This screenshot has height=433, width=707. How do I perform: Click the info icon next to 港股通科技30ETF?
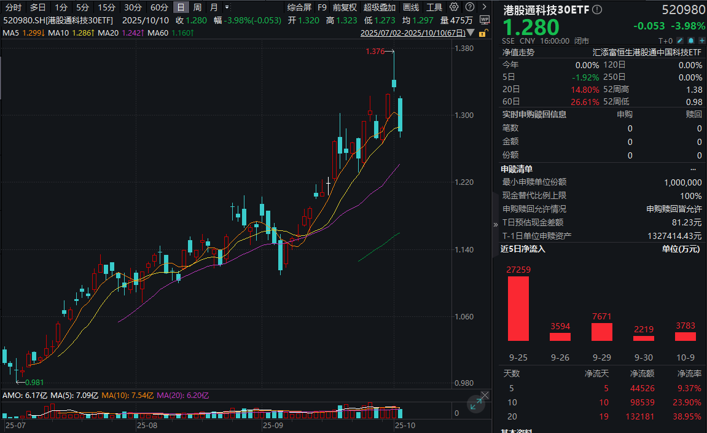click(x=596, y=9)
